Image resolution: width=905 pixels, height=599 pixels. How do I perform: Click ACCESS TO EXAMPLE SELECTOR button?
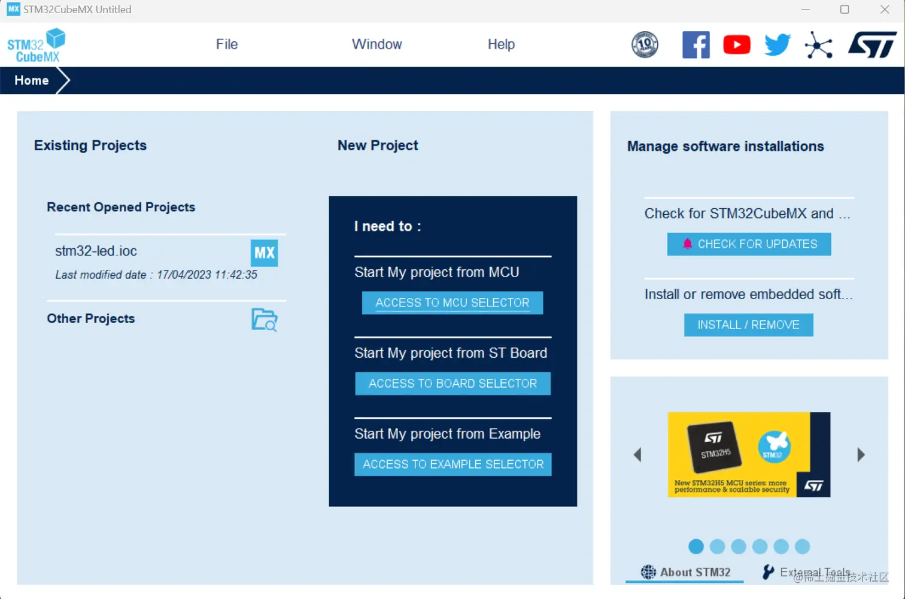pos(453,464)
